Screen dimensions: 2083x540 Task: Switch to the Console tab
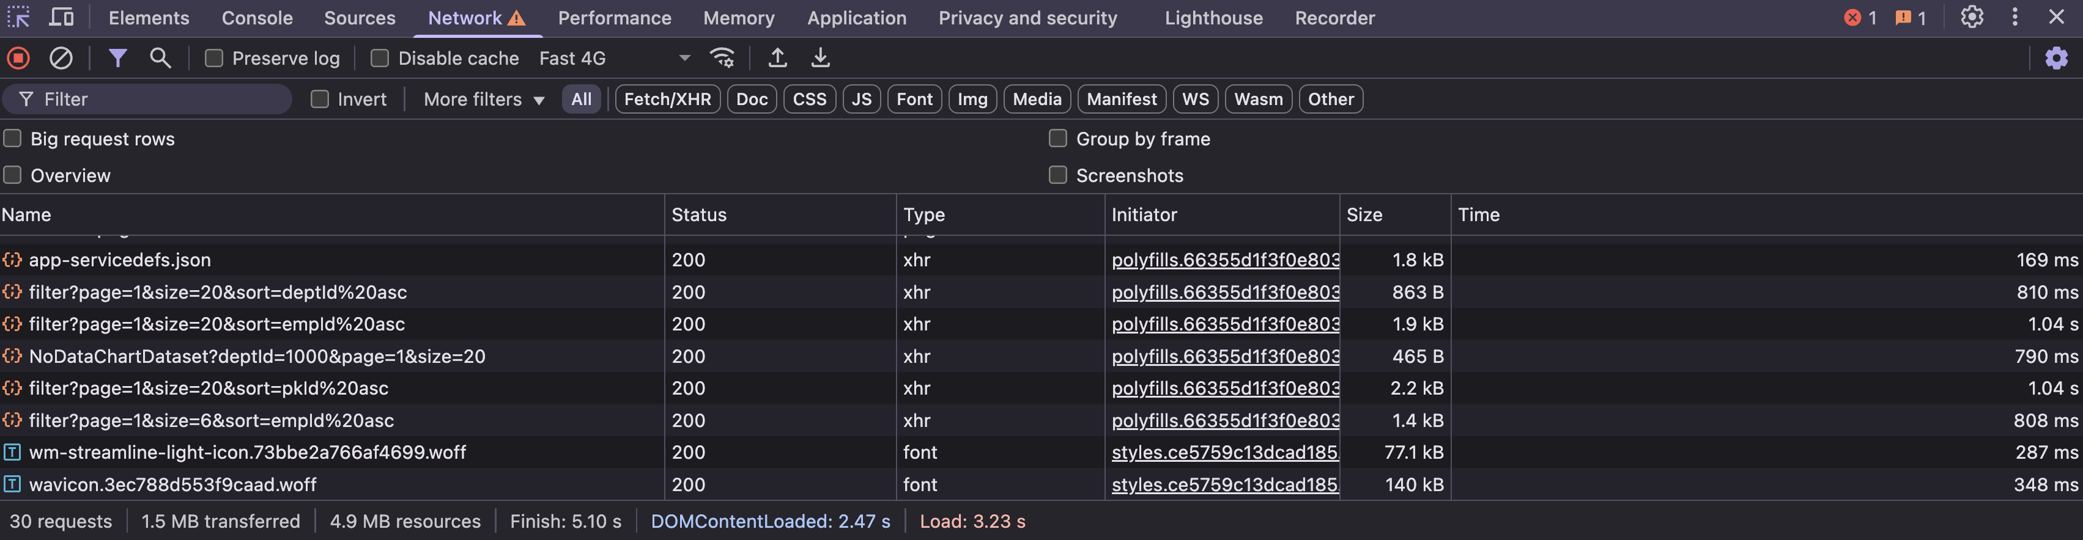click(x=257, y=18)
